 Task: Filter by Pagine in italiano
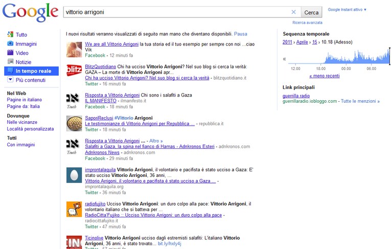tap(24, 100)
